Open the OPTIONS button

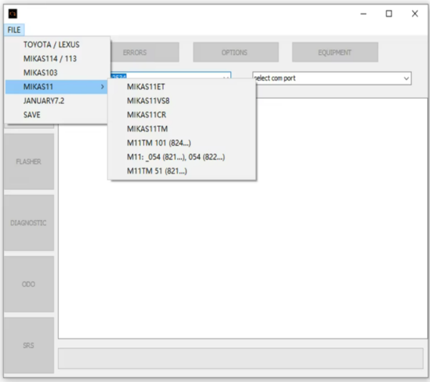[x=236, y=52]
